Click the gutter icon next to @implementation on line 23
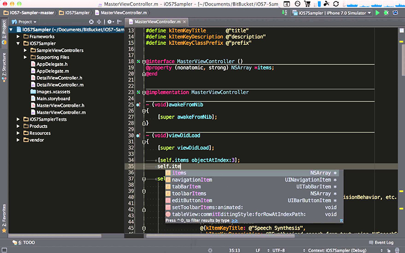The height and width of the screenshot is (253, 405). pos(138,92)
